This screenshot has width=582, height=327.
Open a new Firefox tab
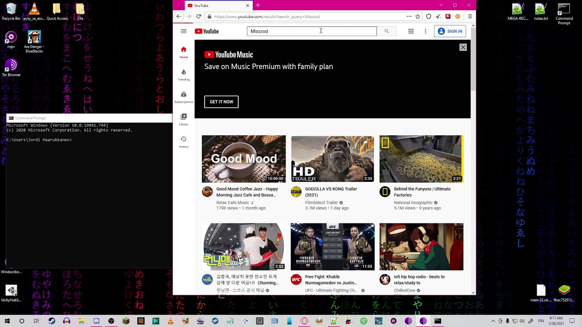point(258,5)
